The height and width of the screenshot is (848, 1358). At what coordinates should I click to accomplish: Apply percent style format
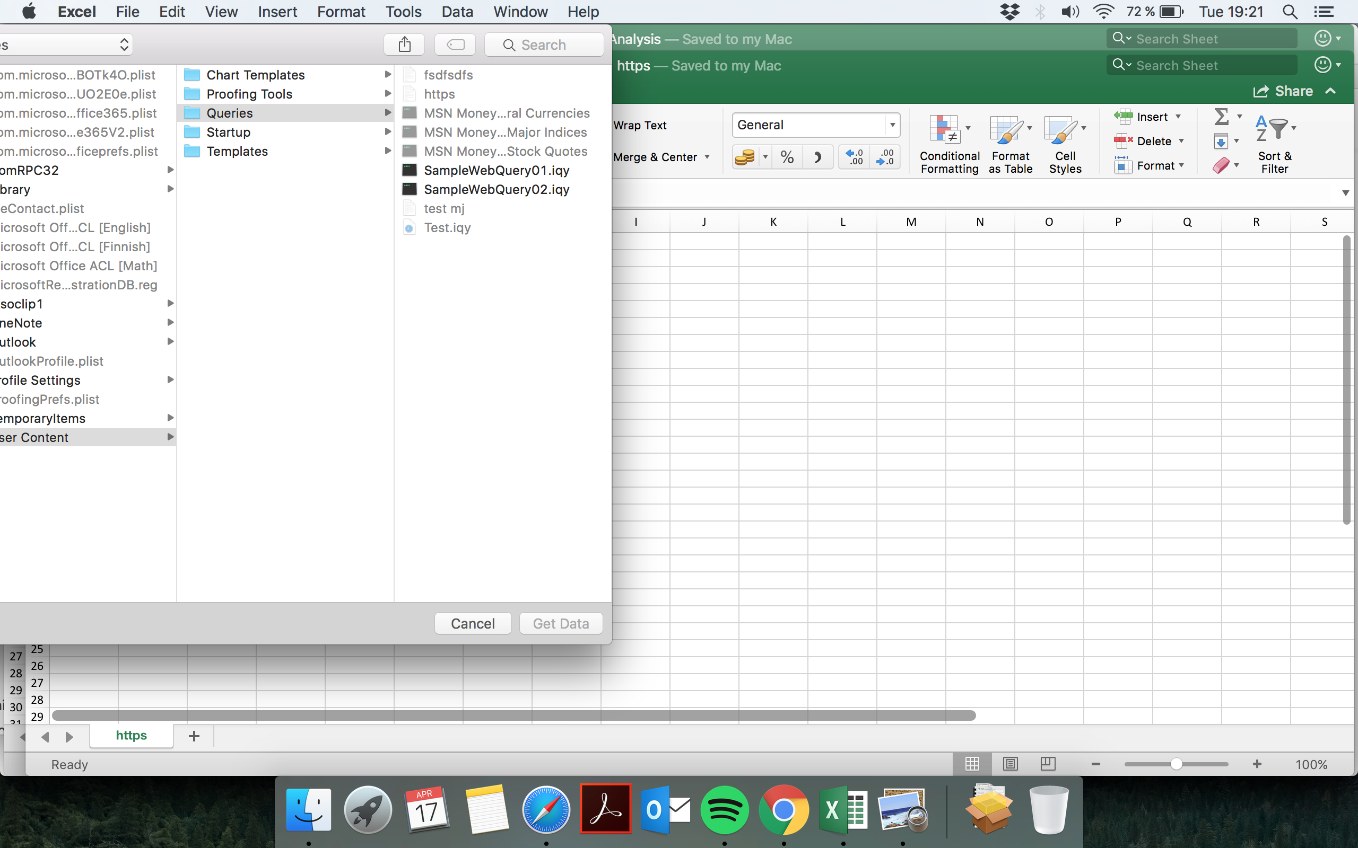coord(787,157)
